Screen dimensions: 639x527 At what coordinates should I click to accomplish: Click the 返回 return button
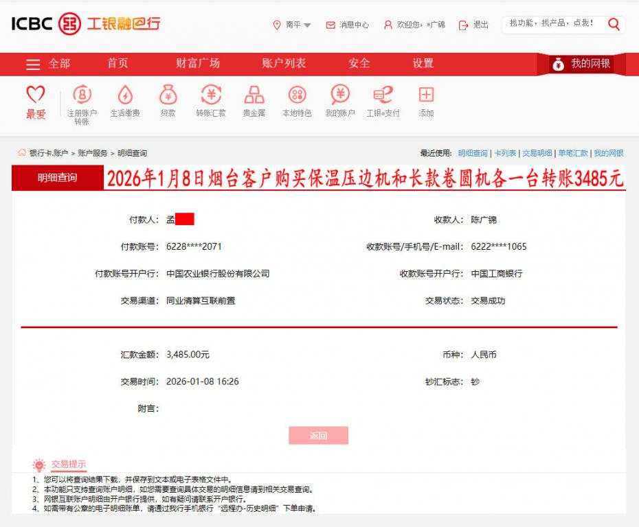[x=319, y=436]
